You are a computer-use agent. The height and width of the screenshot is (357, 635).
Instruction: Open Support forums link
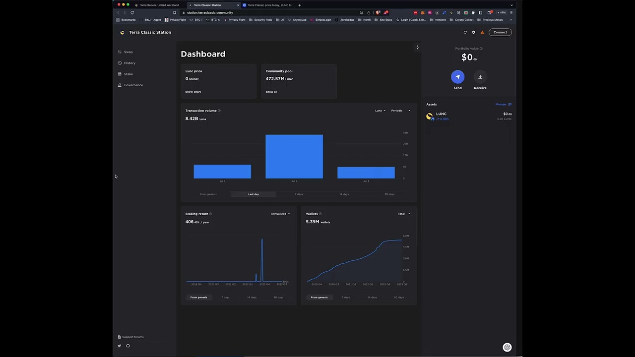(x=130, y=337)
